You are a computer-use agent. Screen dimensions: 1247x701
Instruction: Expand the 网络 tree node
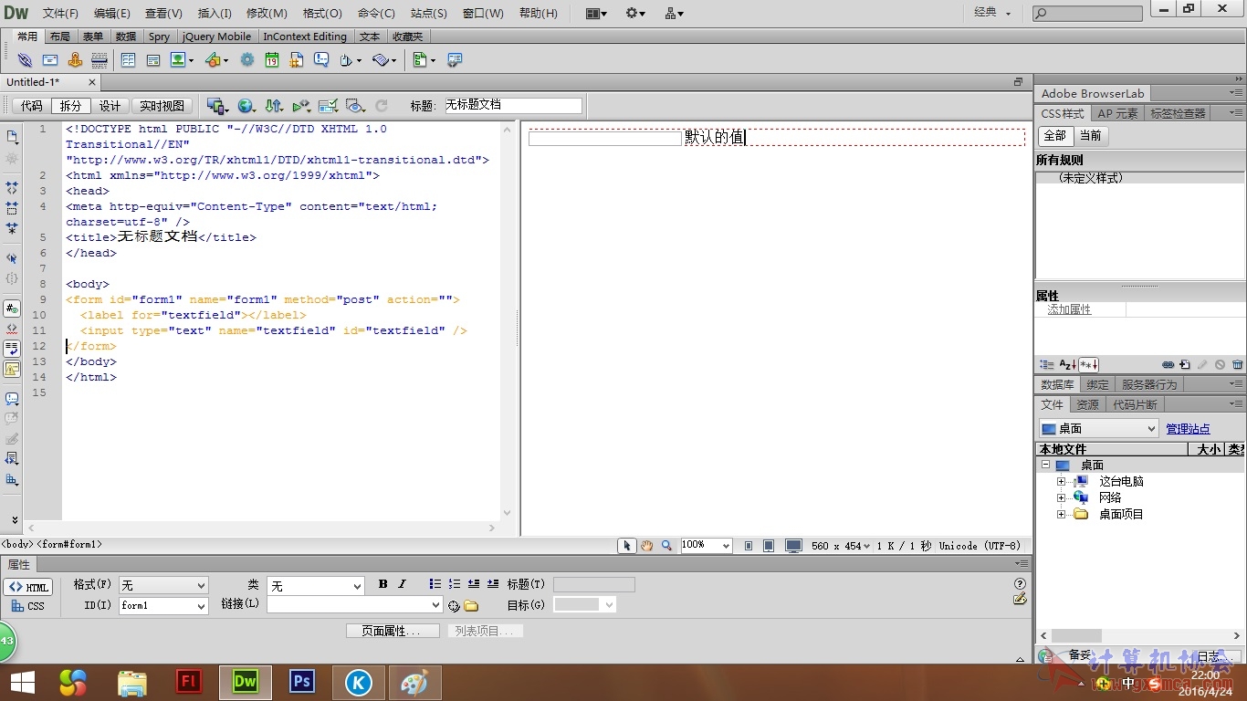1061,497
